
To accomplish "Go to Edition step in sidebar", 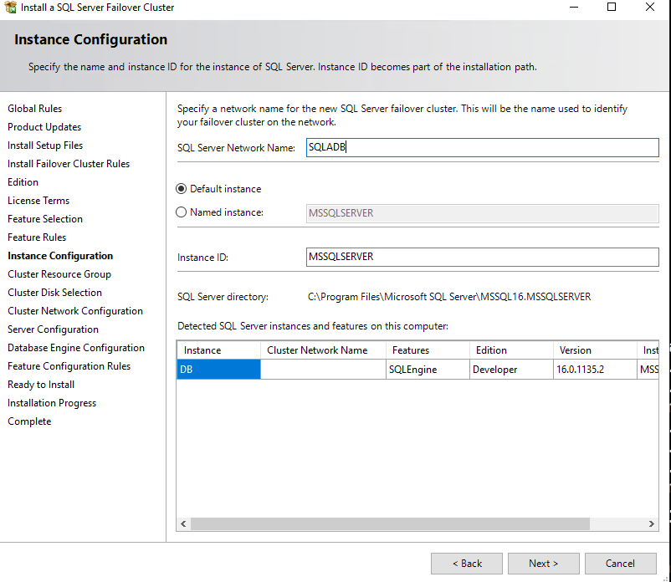I will coord(23,182).
